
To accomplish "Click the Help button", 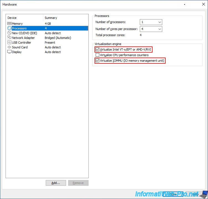I will 196,194.
